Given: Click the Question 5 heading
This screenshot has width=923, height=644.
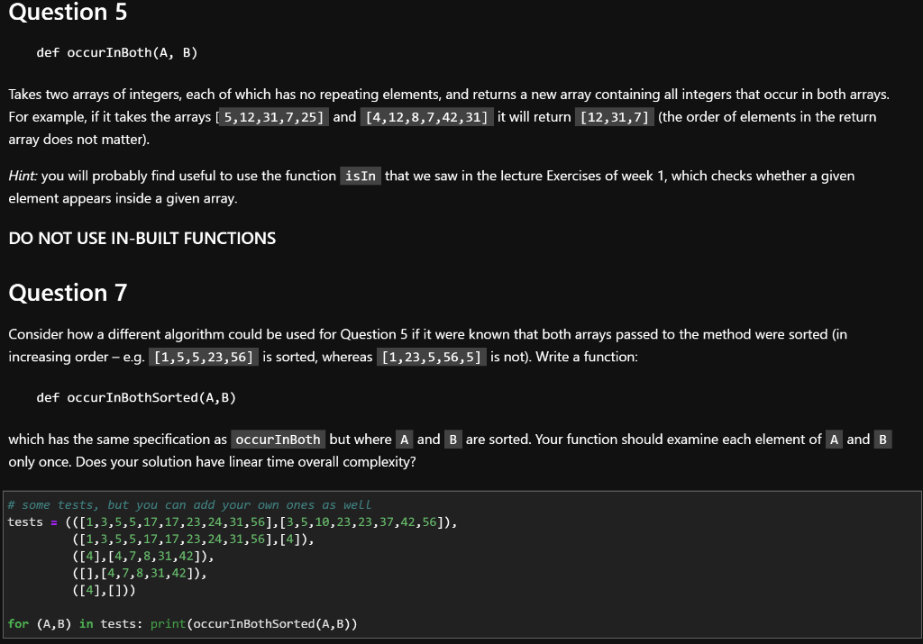Looking at the screenshot, I should 67,13.
